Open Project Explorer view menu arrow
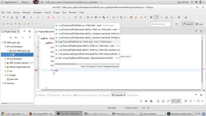206x116 pixels. click(x=30, y=37)
